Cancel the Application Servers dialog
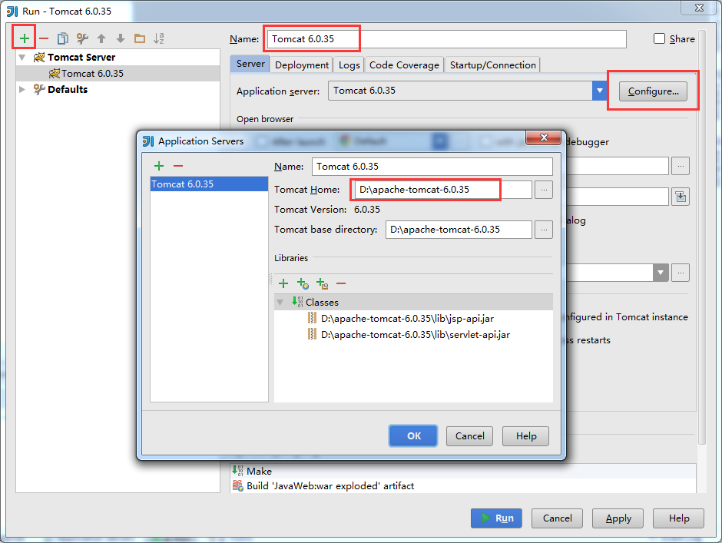 pyautogui.click(x=469, y=435)
